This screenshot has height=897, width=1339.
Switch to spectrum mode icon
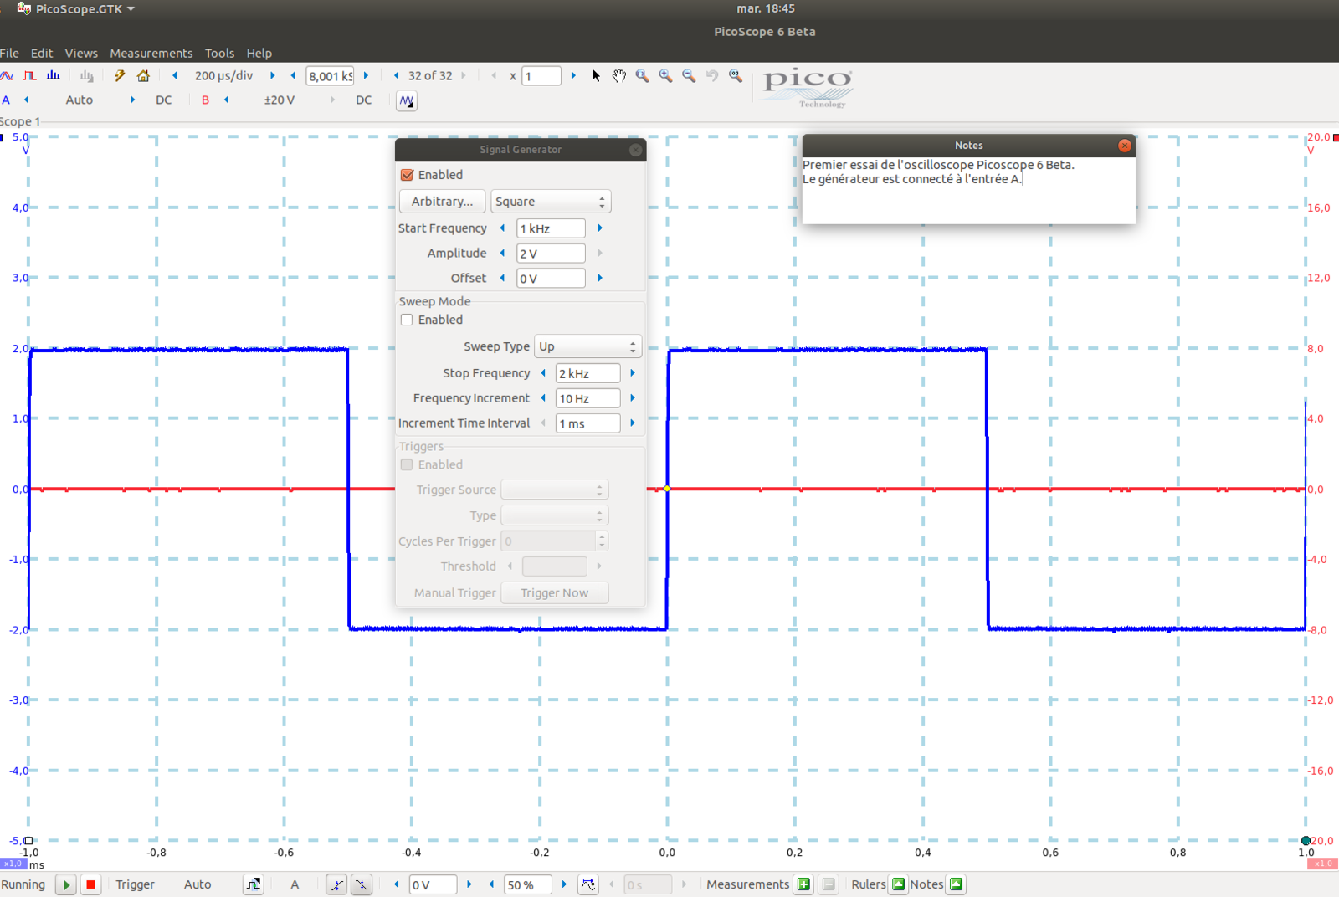[x=54, y=76]
